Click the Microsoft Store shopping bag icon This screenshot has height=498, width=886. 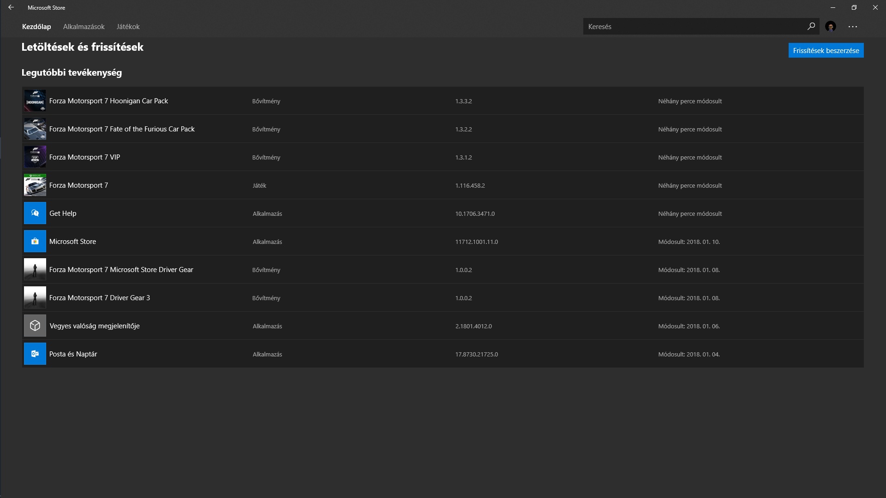(x=35, y=241)
